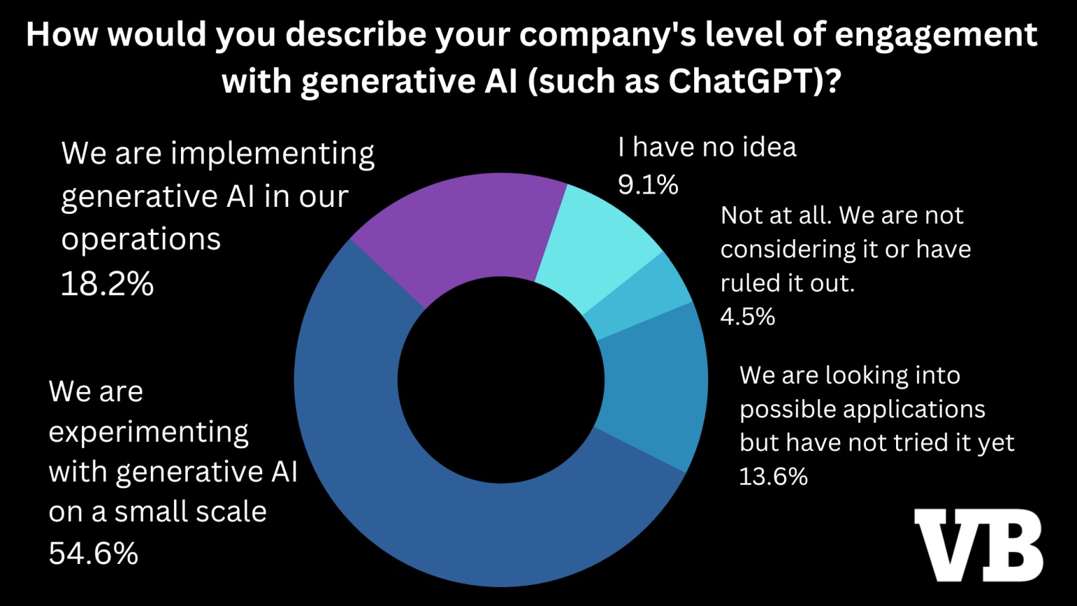1077x606 pixels.
Task: Click the VB logo
Action: point(978,545)
